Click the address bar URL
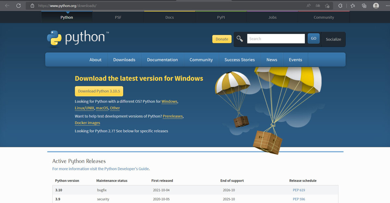390x203 pixels. [67, 6]
